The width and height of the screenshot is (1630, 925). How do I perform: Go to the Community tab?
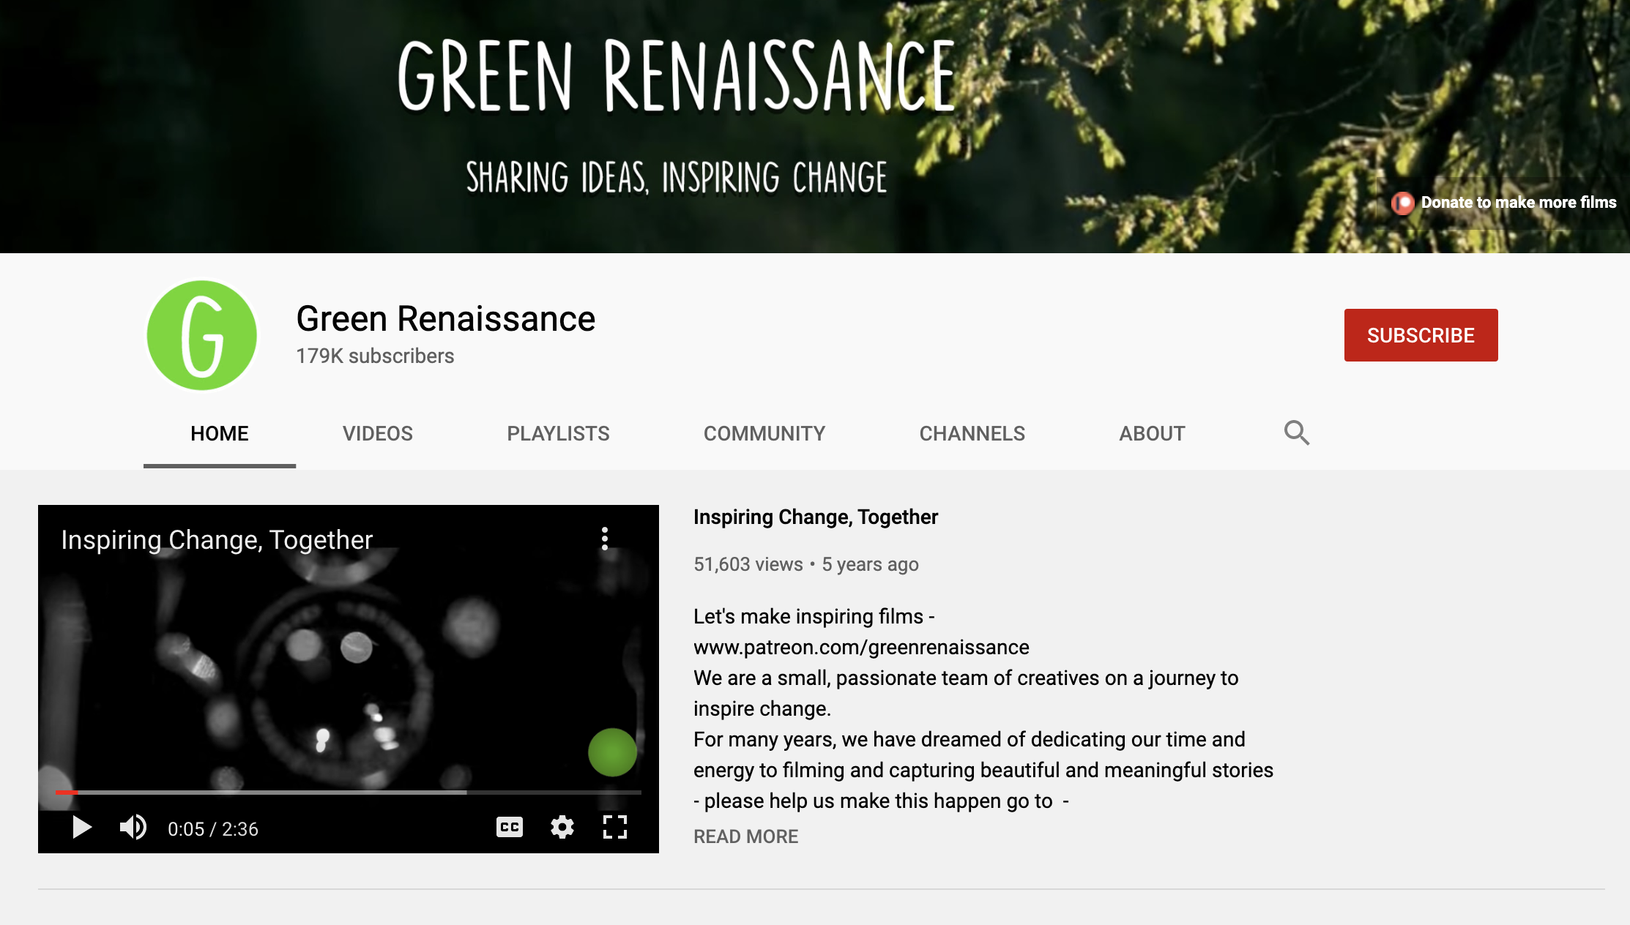pos(764,434)
